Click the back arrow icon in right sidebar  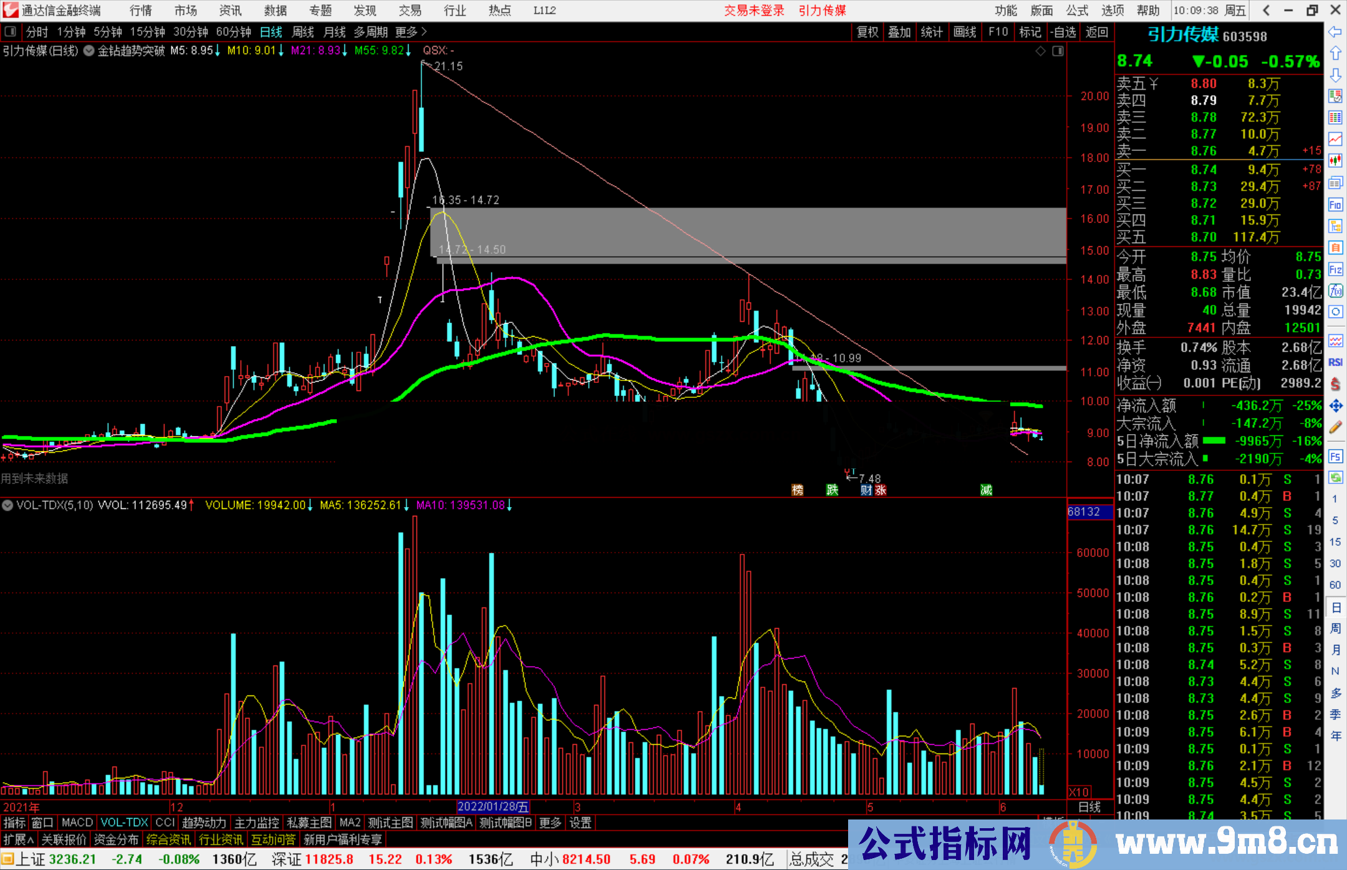pos(1335,32)
